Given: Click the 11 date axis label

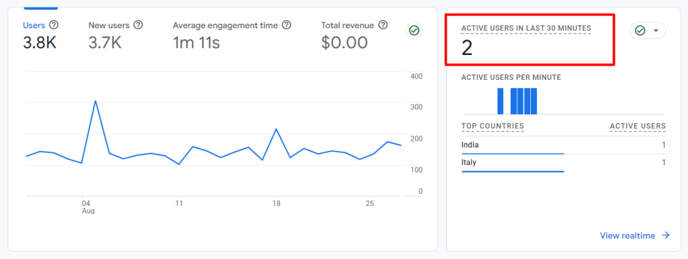Looking at the screenshot, I should (179, 203).
